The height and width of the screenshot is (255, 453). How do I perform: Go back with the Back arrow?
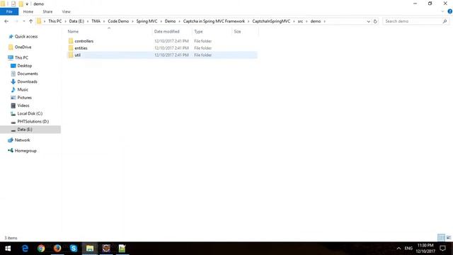tap(6, 21)
